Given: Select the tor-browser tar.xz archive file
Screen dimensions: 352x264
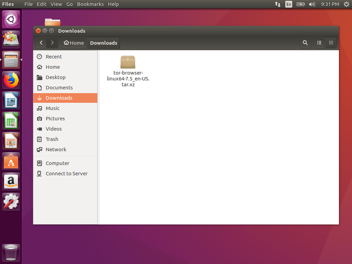Looking at the screenshot, I should [128, 71].
